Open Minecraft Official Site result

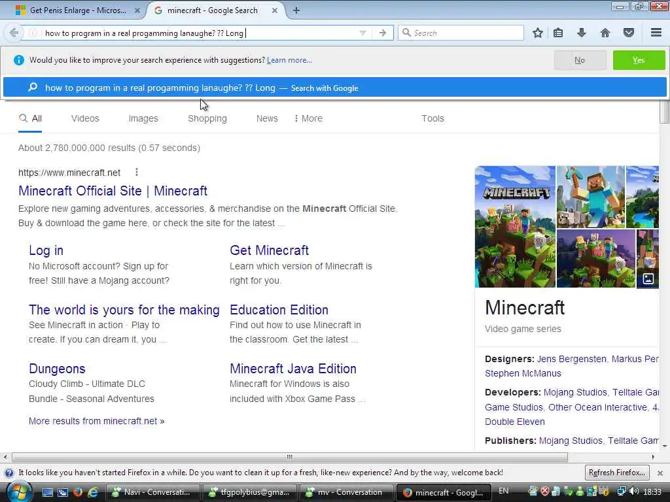tap(113, 191)
